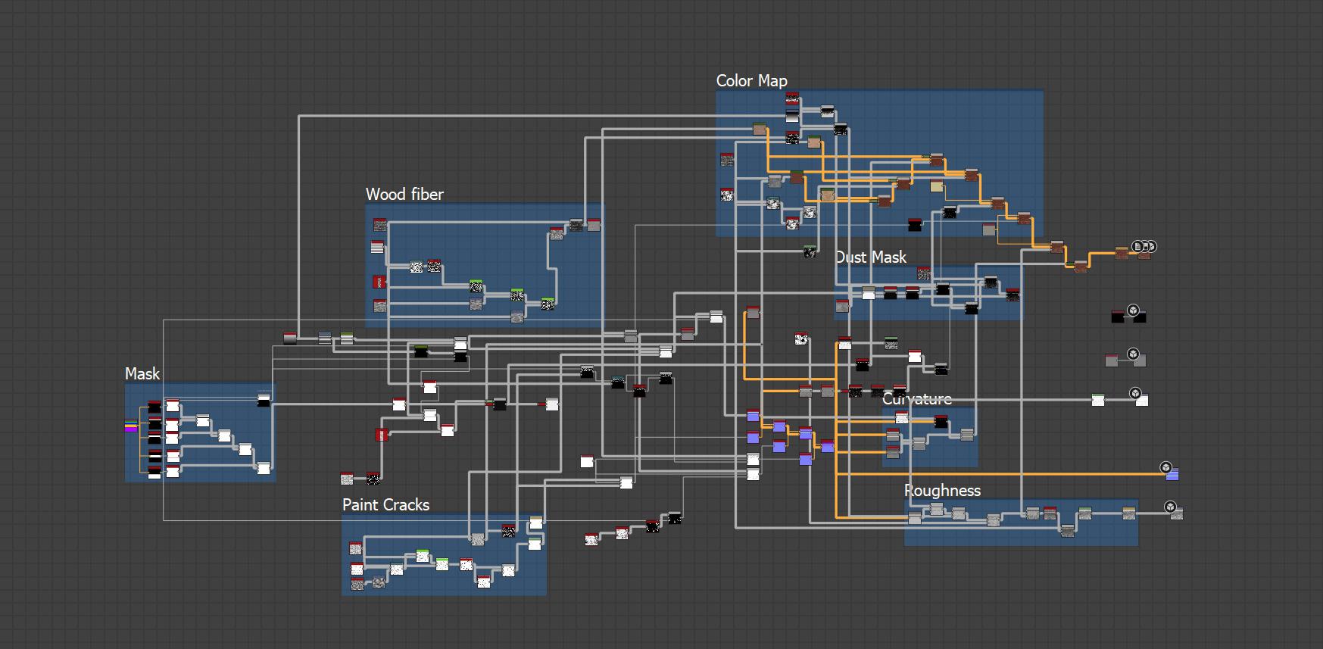
Task: Select the green-header white node feeding the white output
Action: pyautogui.click(x=1098, y=400)
